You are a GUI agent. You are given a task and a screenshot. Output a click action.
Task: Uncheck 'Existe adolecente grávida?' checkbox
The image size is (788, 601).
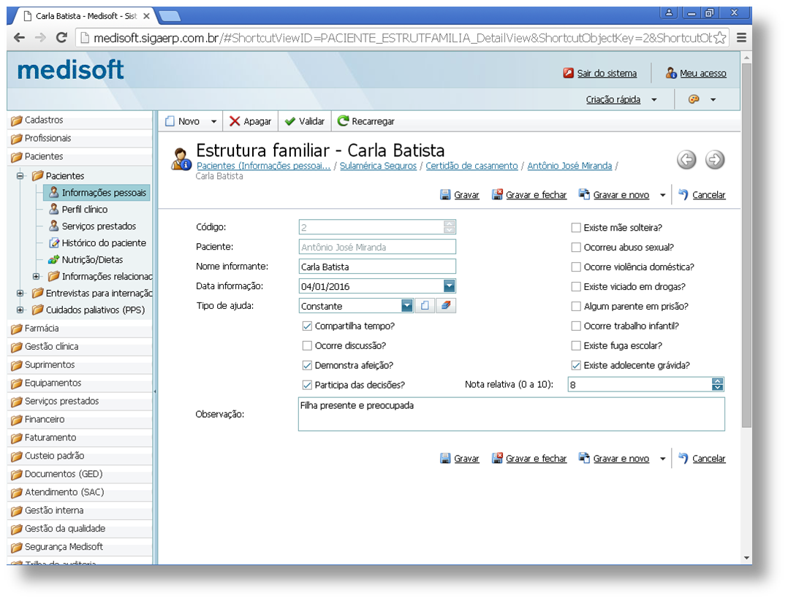point(576,365)
